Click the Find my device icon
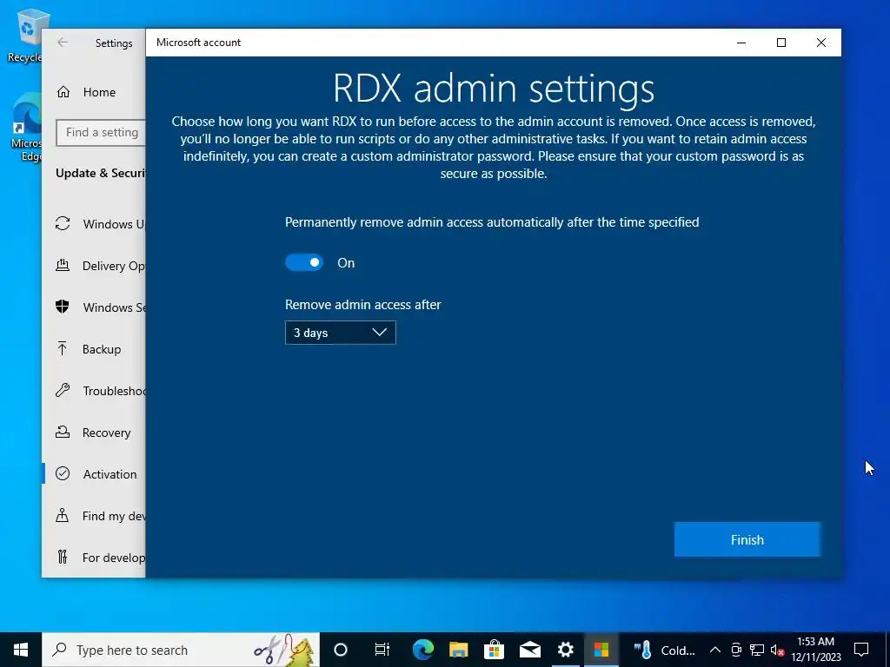The image size is (890, 667). tap(63, 515)
